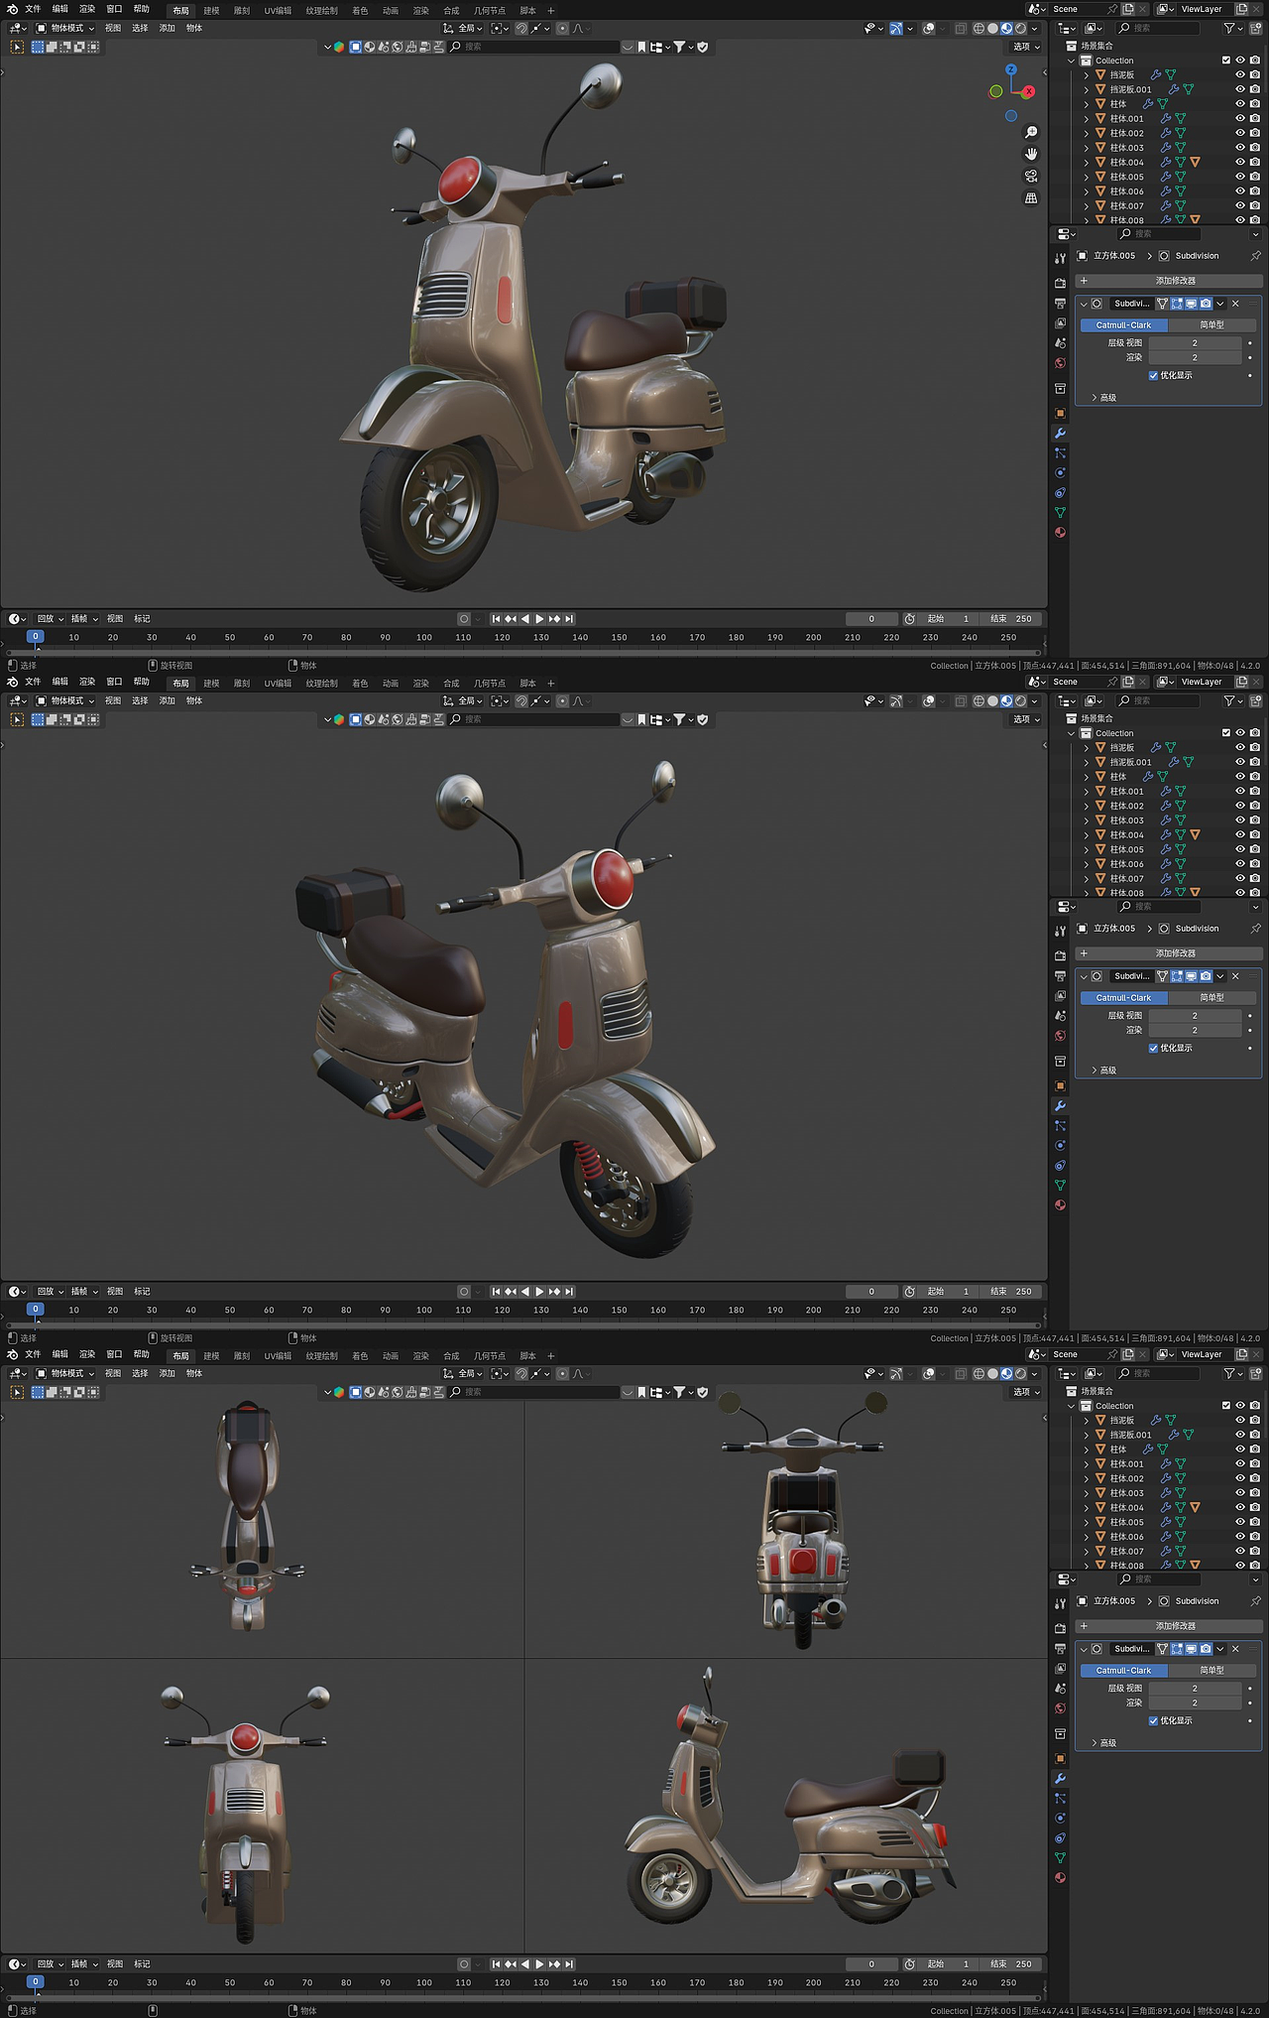Open Collection properties tab in bottom window

coord(1060,1734)
